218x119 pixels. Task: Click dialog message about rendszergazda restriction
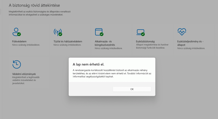[x=112, y=73]
